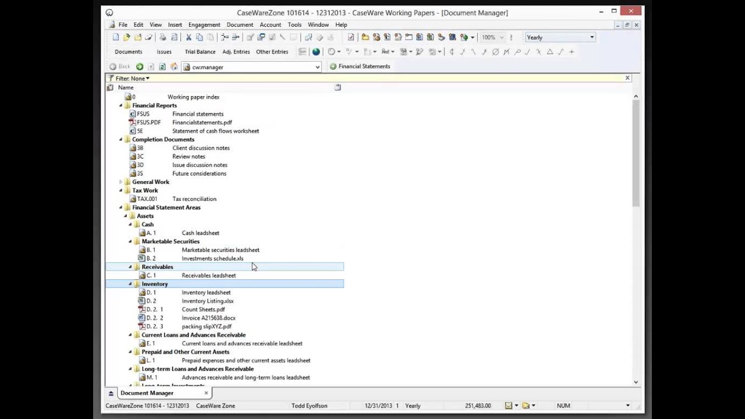
Task: Click the green Forward navigation arrow
Action: click(140, 67)
